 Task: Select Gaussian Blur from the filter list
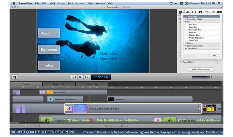[195, 30]
